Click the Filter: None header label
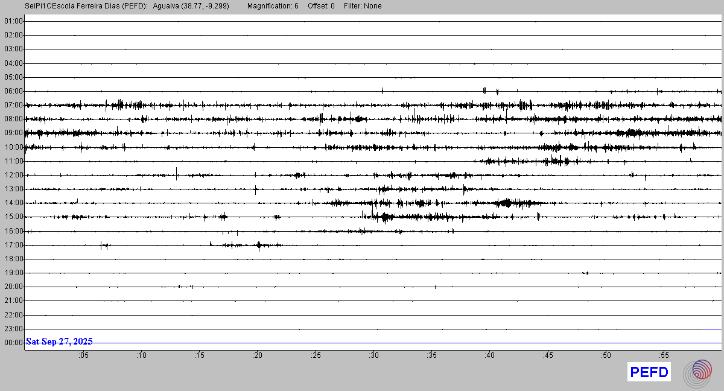This screenshot has width=724, height=391. pos(363,6)
